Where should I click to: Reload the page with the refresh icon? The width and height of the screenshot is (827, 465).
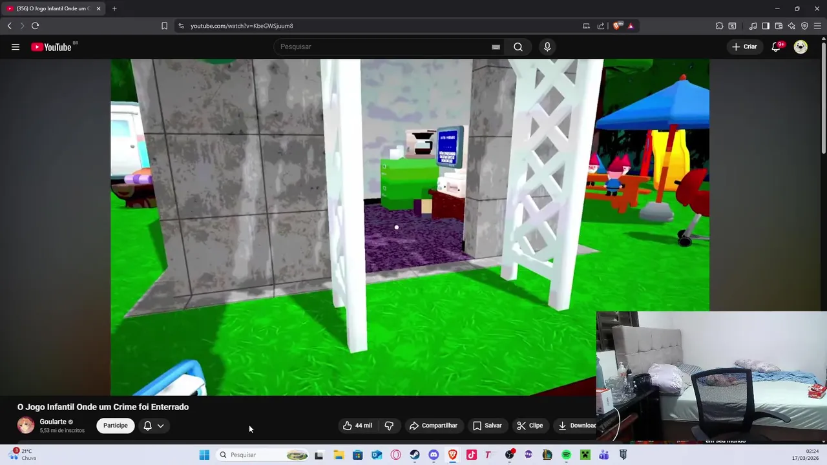[35, 26]
